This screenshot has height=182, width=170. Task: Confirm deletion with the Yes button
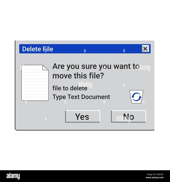82,117
